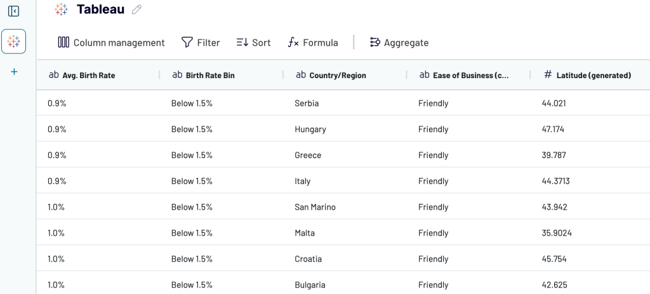
Task: Select the Tableau source icon in sidebar
Action: click(14, 41)
